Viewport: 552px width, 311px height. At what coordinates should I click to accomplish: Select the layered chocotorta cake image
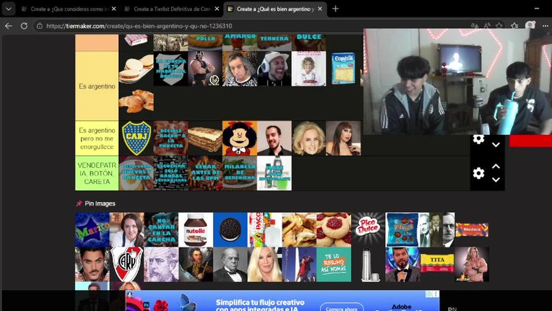(x=205, y=138)
